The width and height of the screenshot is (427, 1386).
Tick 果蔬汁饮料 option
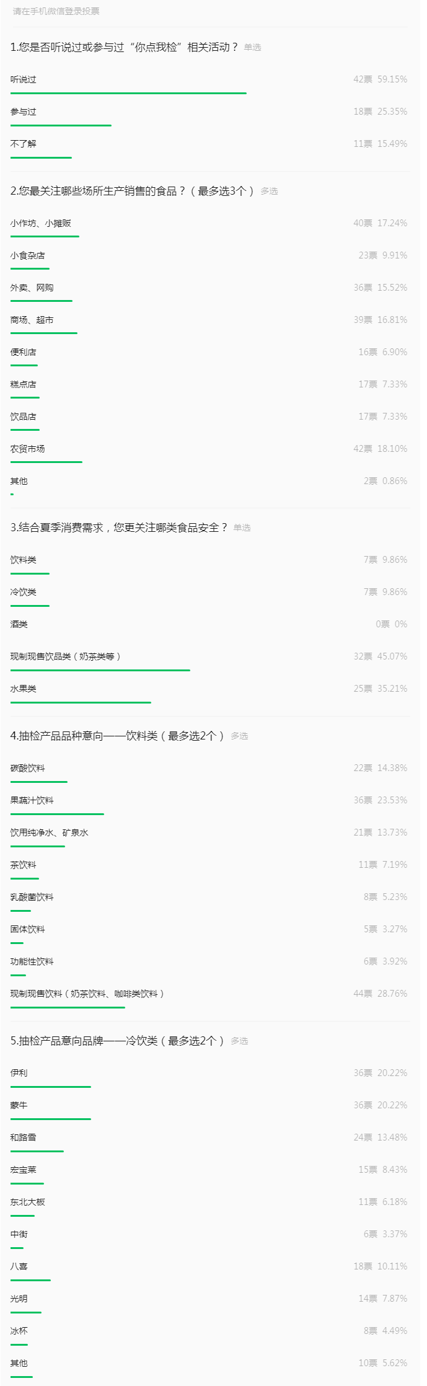pos(209,804)
